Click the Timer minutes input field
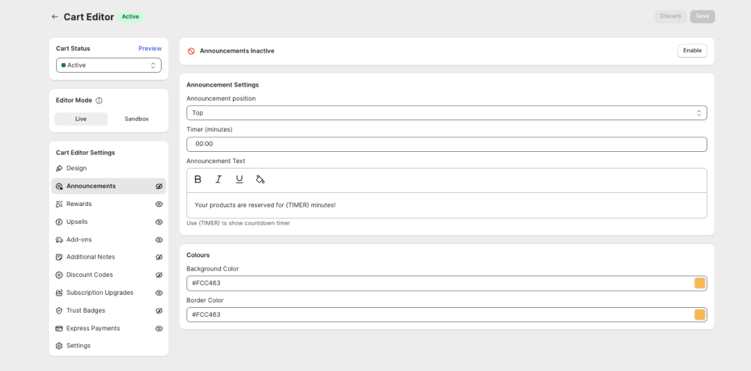The height and width of the screenshot is (371, 751). click(x=447, y=144)
